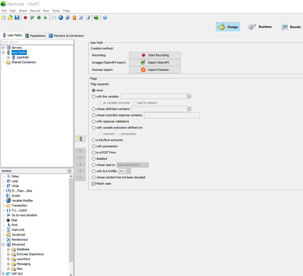Collapse the User Paths tree node
Screen dimensions: 303x276
coord(3,53)
